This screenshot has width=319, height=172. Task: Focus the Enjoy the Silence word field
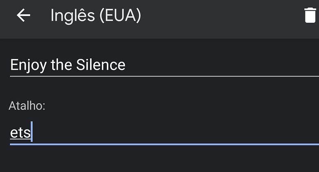[164, 65]
